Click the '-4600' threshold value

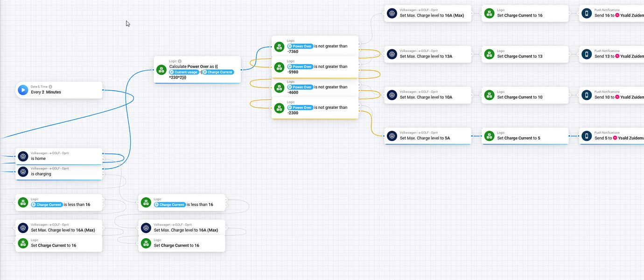point(293,93)
